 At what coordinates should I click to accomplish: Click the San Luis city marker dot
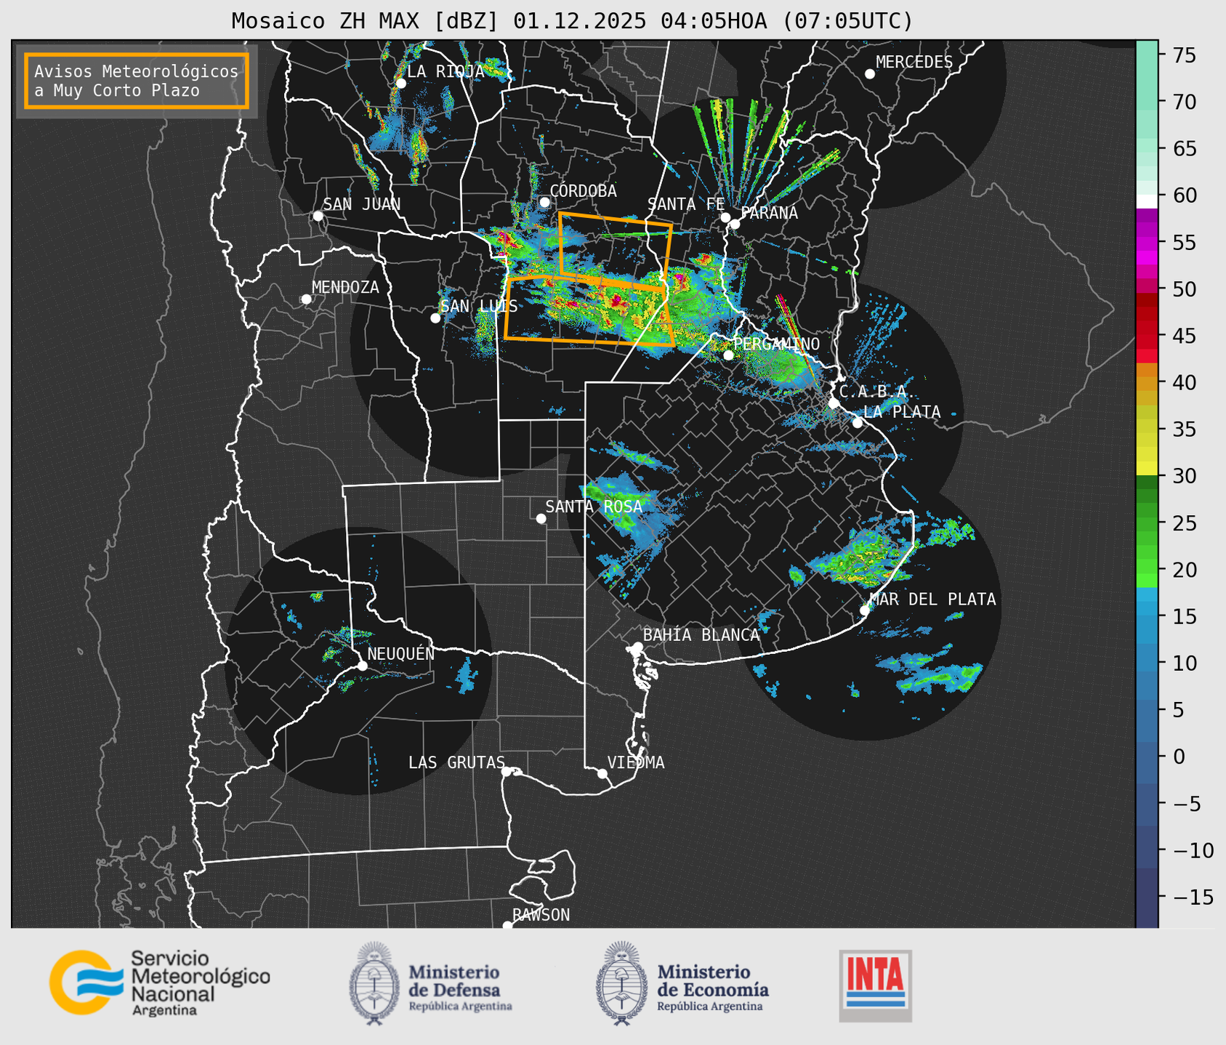(435, 318)
